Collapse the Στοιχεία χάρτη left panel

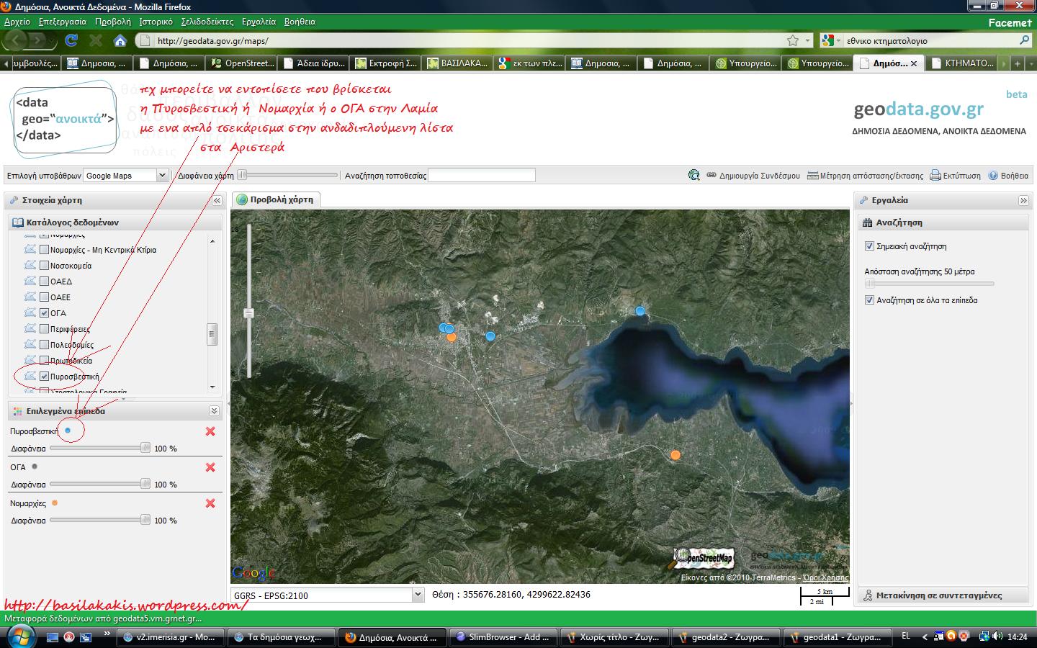(217, 200)
